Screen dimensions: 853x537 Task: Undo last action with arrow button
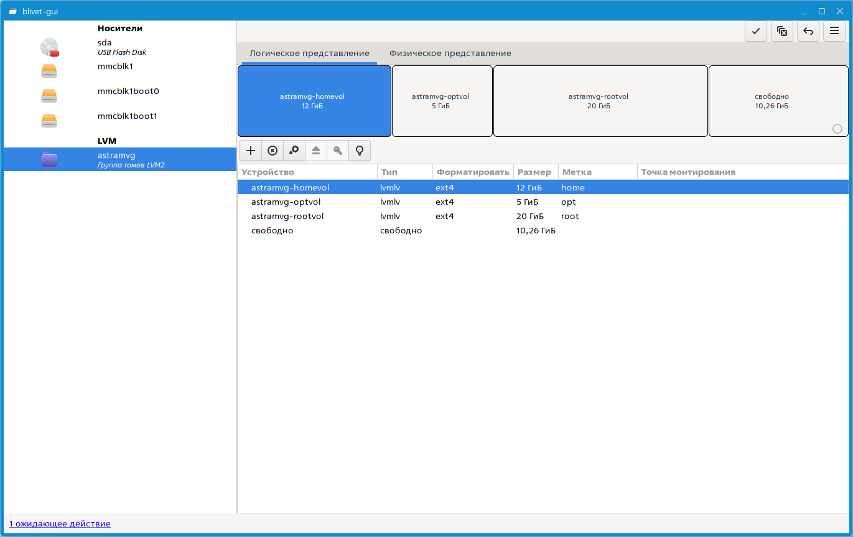tap(808, 31)
